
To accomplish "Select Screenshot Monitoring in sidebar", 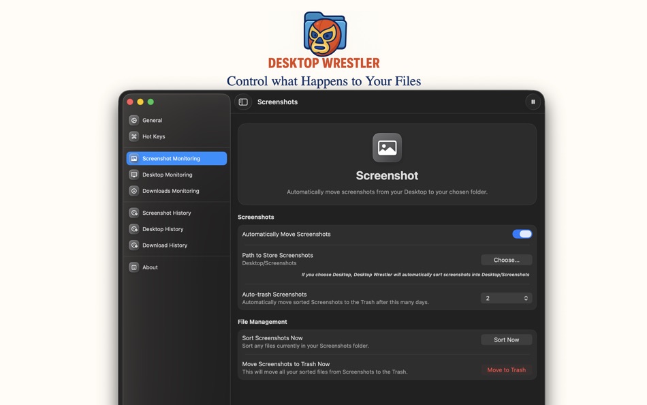I will [176, 158].
